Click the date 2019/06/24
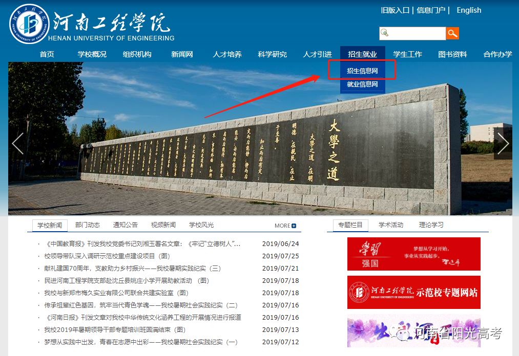The height and width of the screenshot is (356, 519). point(280,244)
